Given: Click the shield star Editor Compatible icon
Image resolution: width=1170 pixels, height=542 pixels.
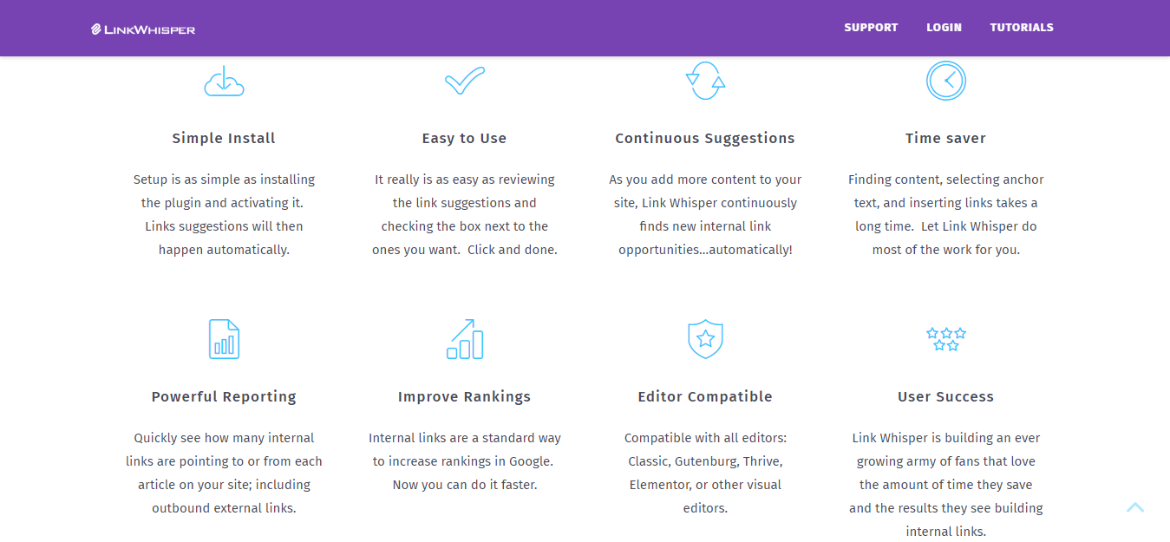Looking at the screenshot, I should 705,339.
